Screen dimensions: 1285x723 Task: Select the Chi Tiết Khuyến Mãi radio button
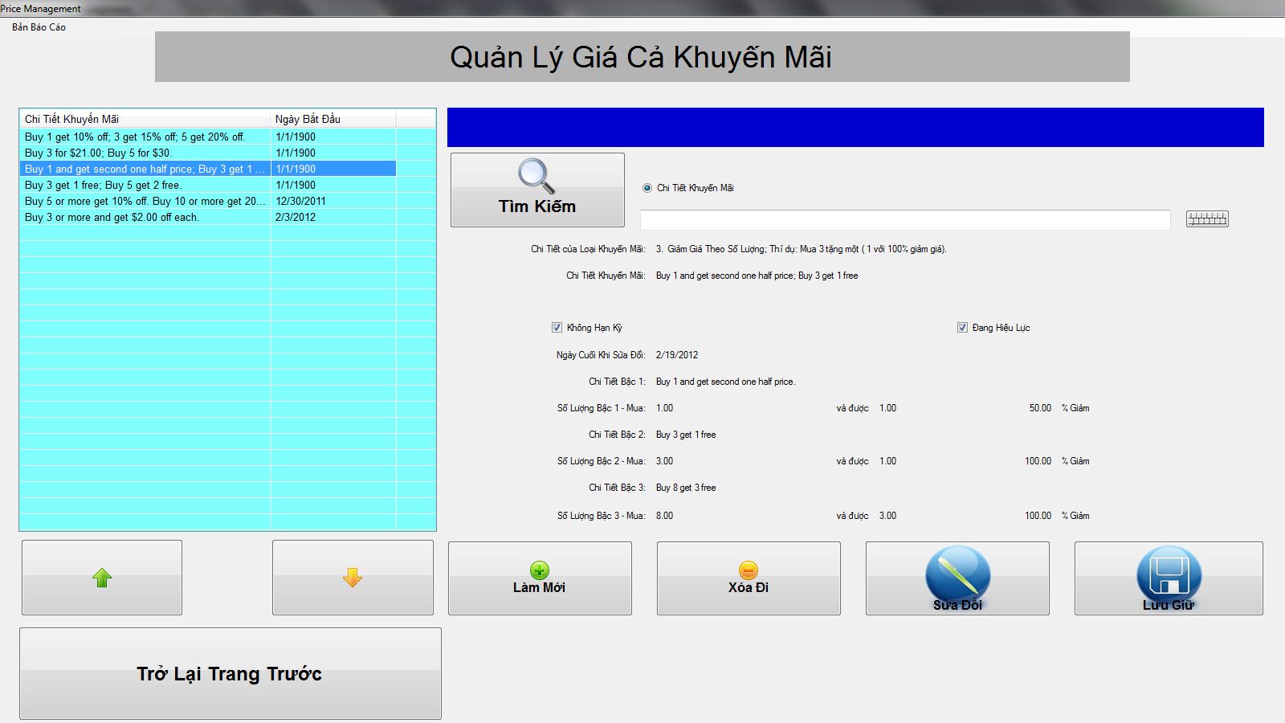coord(647,188)
